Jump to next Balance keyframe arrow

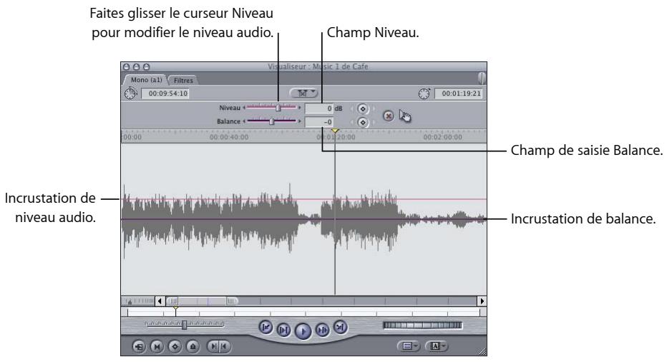tap(374, 122)
